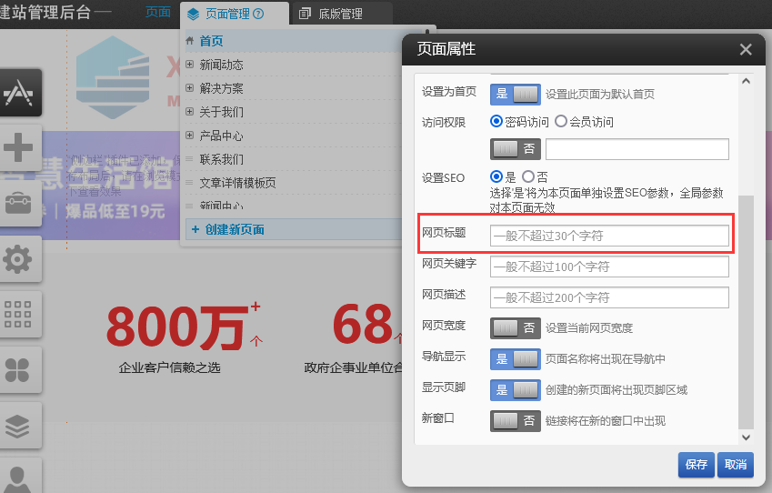The height and width of the screenshot is (493, 772).
Task: Click 创建新页面 to add a page
Action: [x=234, y=229]
